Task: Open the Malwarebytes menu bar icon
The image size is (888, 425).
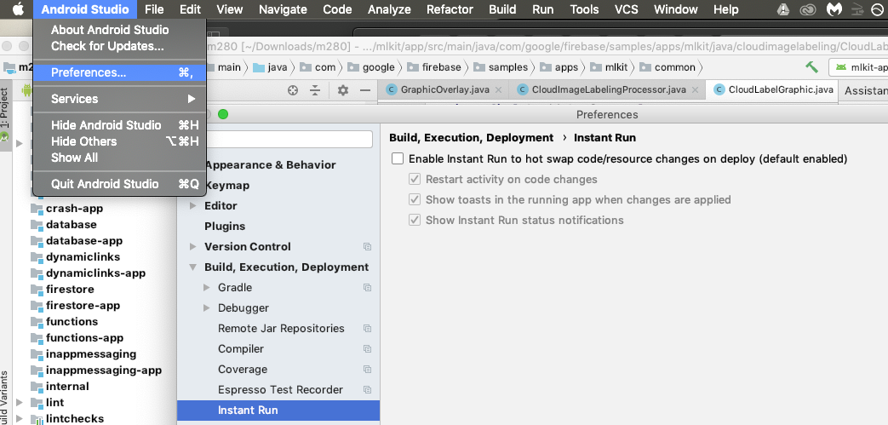Action: pyautogui.click(x=834, y=9)
